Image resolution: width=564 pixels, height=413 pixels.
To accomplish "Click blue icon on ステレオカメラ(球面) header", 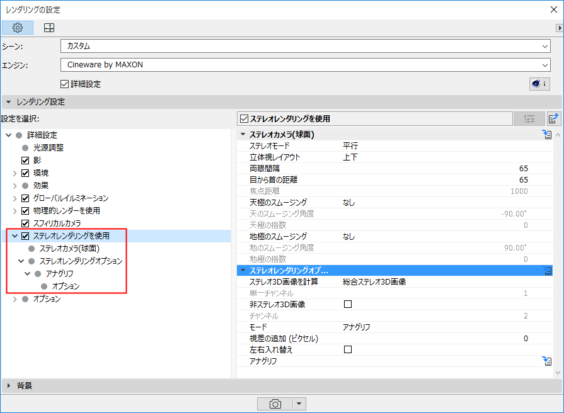I will pos(547,135).
